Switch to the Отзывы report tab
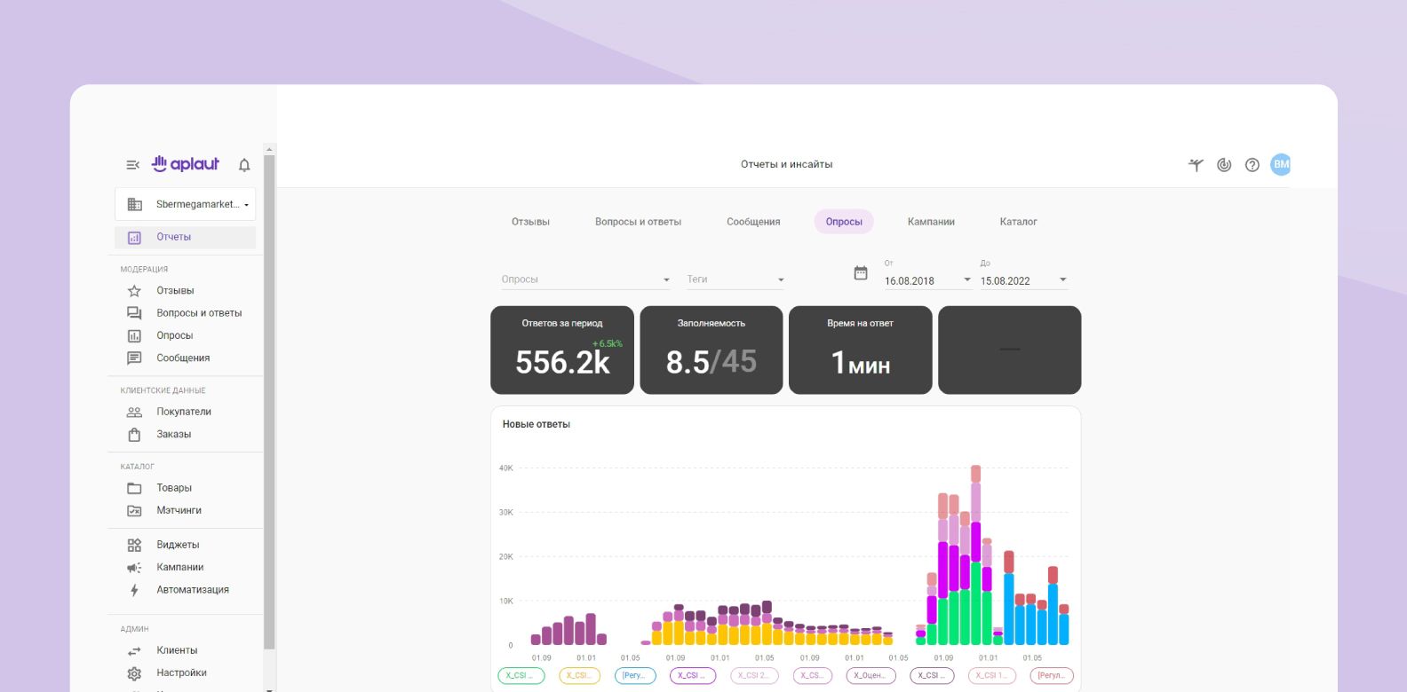Viewport: 1407px width, 692px height. point(530,222)
